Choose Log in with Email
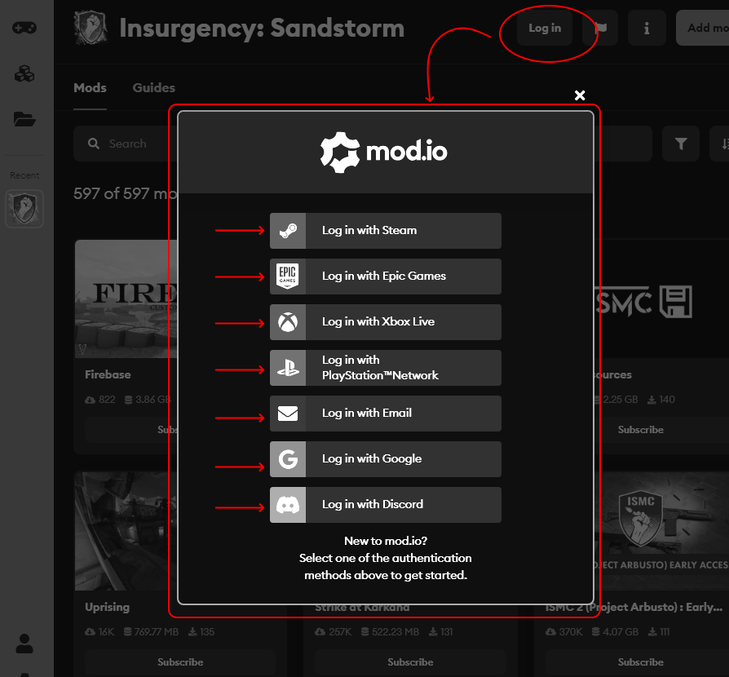 click(x=386, y=413)
